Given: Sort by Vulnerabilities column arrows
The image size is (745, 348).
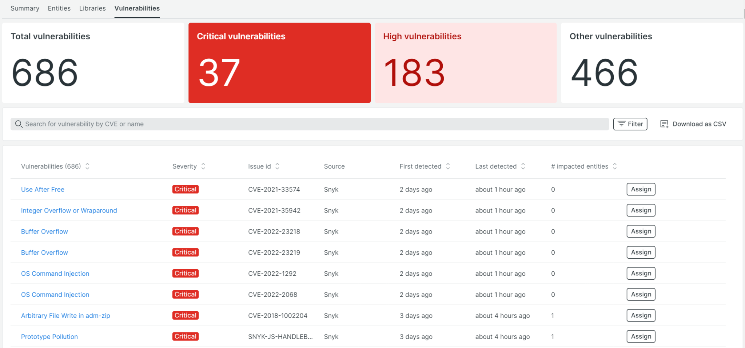Looking at the screenshot, I should point(87,166).
